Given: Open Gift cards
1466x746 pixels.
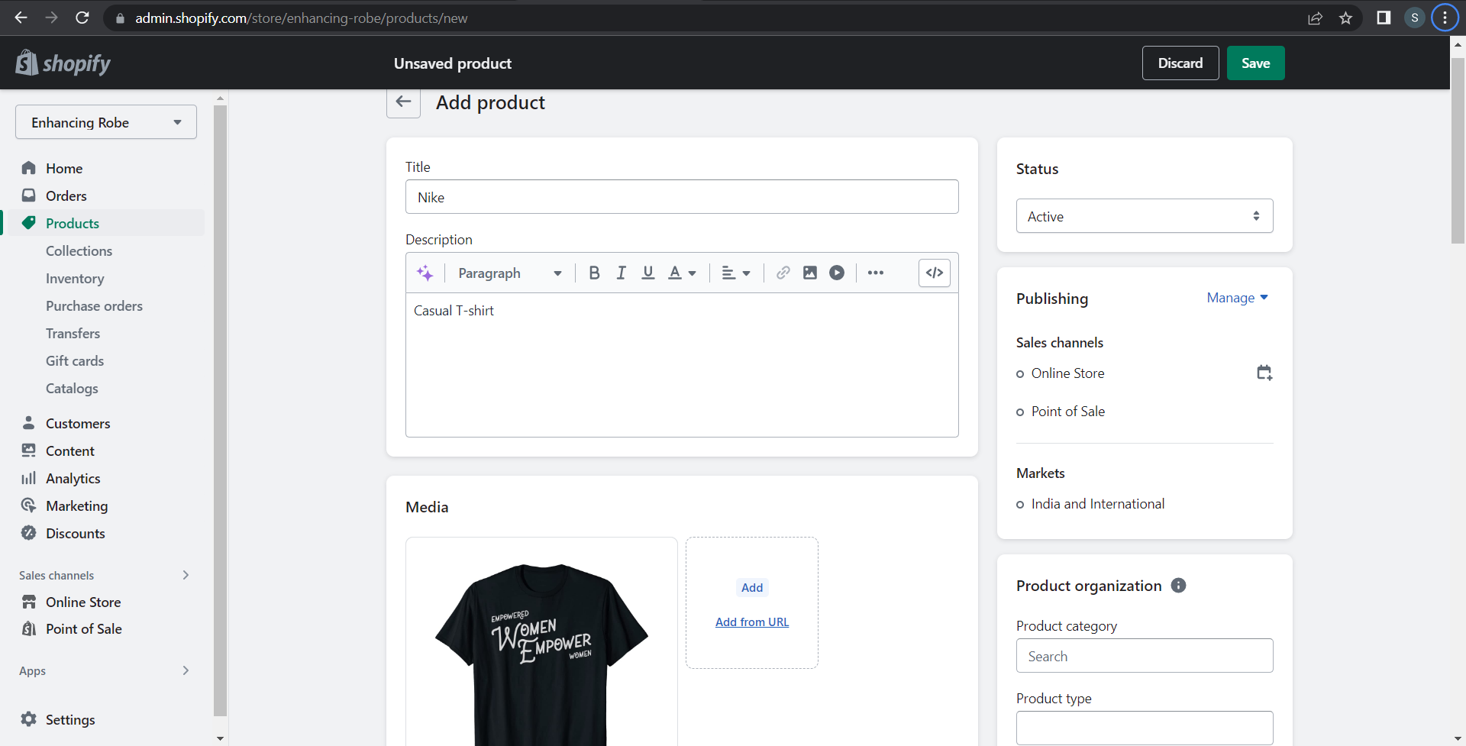Looking at the screenshot, I should pyautogui.click(x=75, y=360).
